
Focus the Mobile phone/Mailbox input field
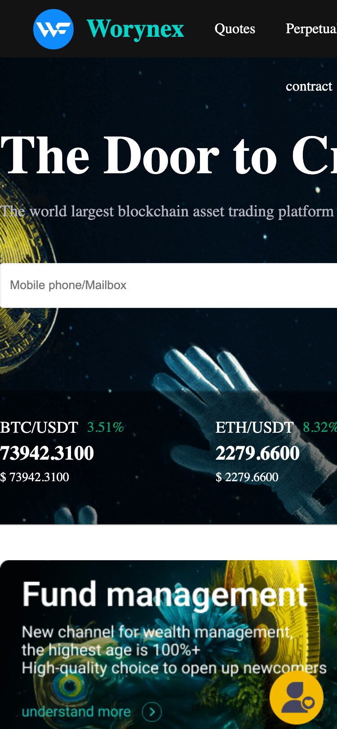168,285
